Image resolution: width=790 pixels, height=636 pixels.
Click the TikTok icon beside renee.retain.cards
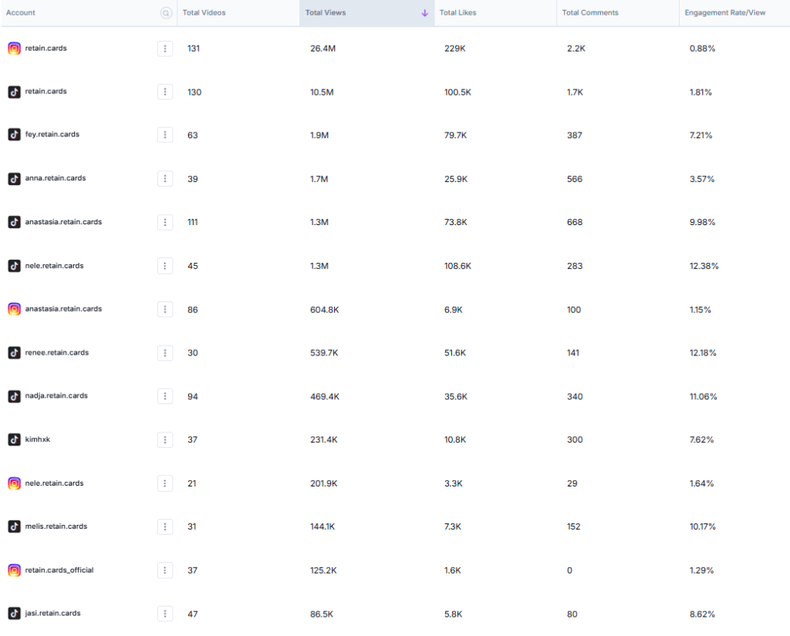(14, 352)
